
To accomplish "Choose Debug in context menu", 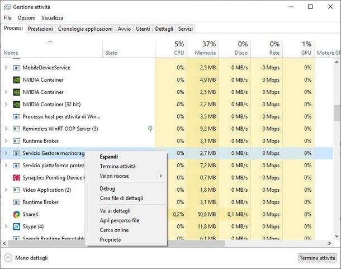I will (x=126, y=188).
